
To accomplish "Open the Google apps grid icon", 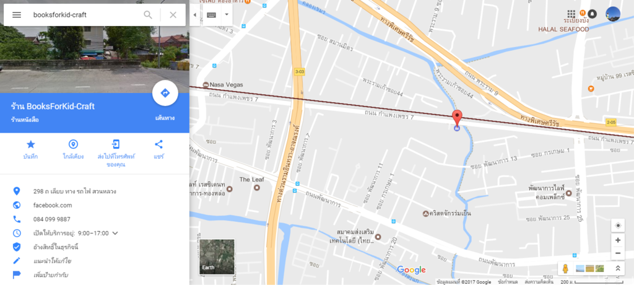I will [x=571, y=14].
